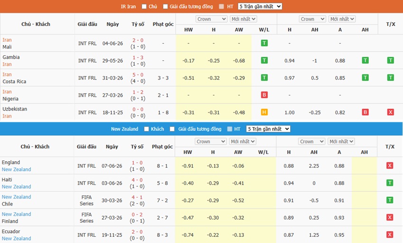Click the date 07-06-26
Viewport: 403px width, 243px height.
click(112, 166)
